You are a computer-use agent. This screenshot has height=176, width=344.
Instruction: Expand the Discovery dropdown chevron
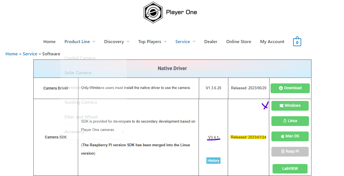coord(128,41)
